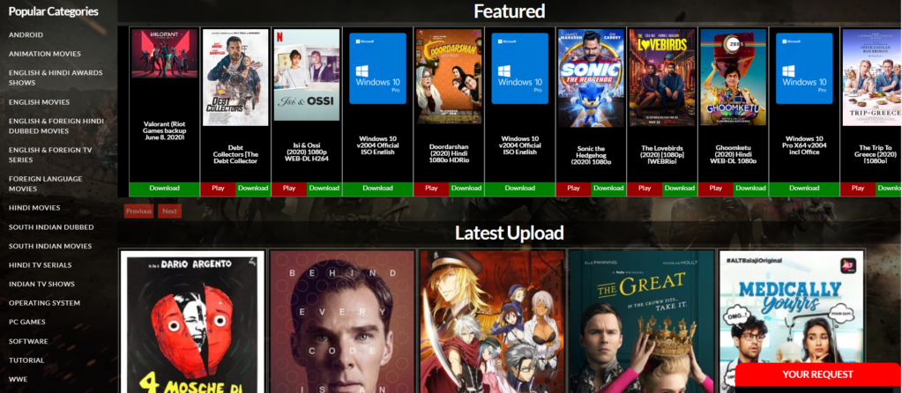This screenshot has height=393, width=902.
Task: Click Windows 10 icon next to Sonic poster
Action: point(520,69)
